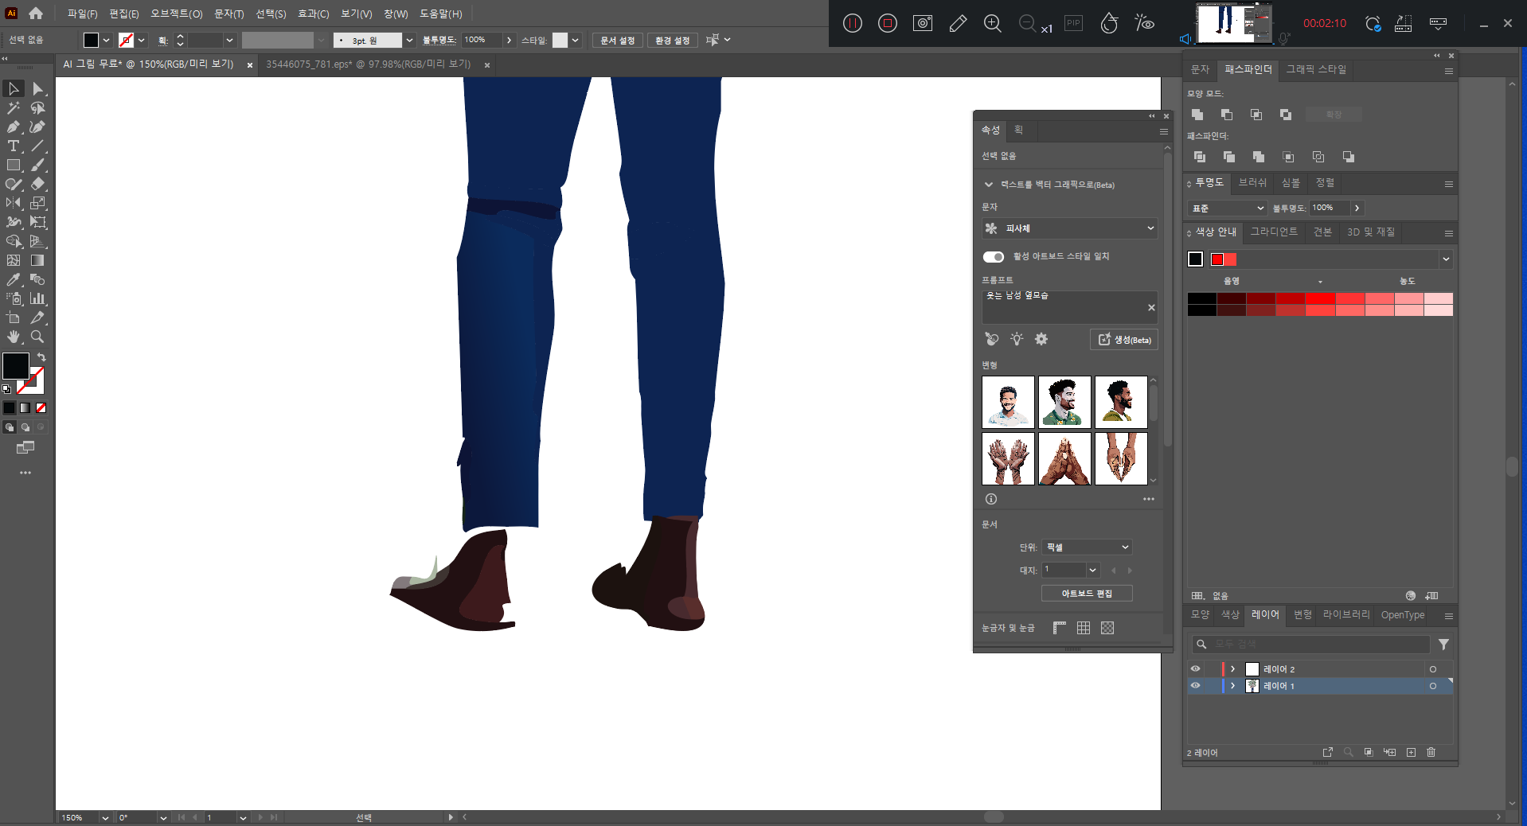Open the 피사체 type dropdown
1527x826 pixels.
[1069, 228]
